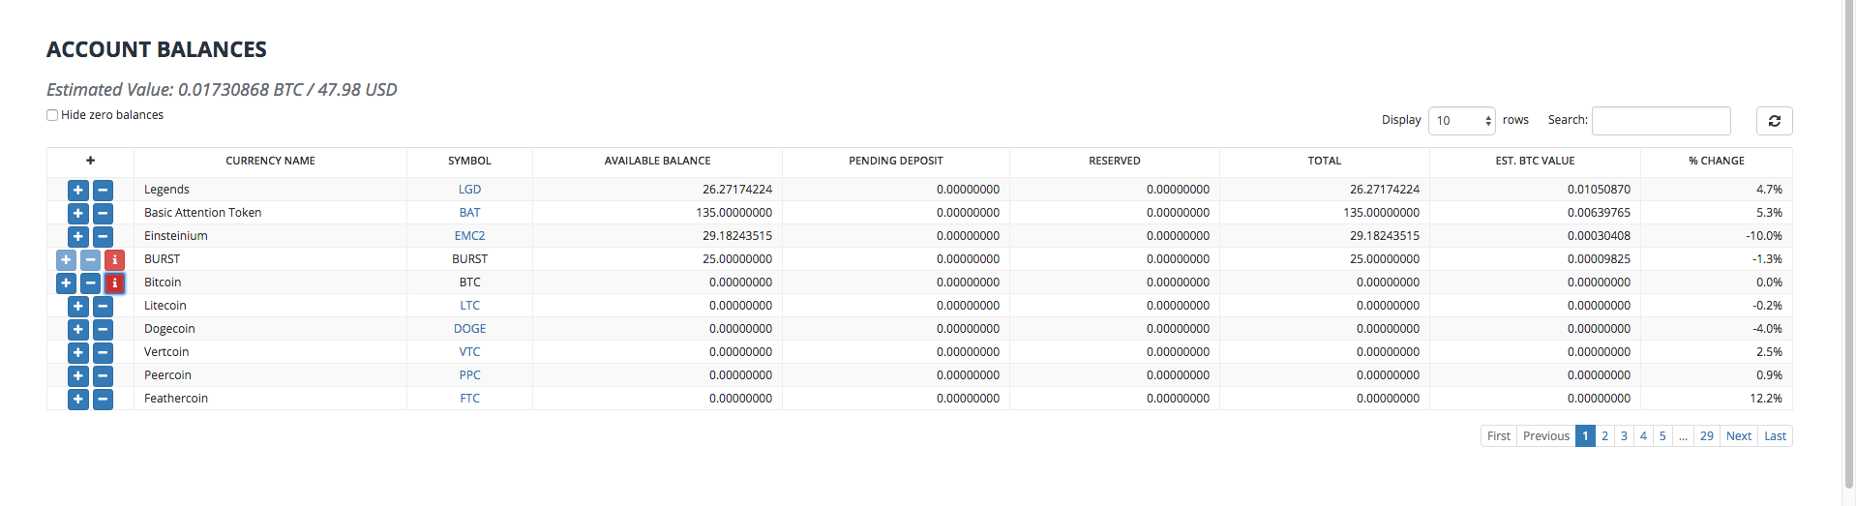This screenshot has height=506, width=1856.
Task: Click the withdraw minus icon for Feathercoin
Action: (103, 400)
